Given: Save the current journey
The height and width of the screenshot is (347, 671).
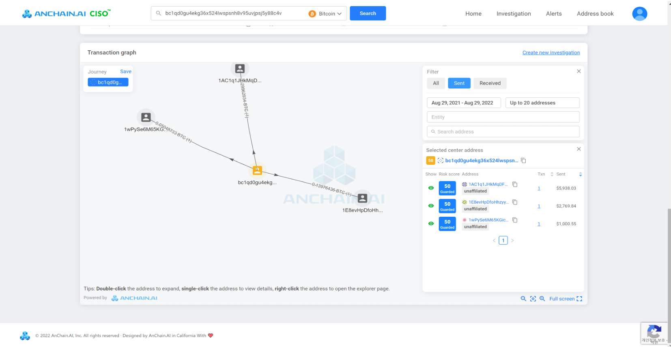Looking at the screenshot, I should pos(126,71).
